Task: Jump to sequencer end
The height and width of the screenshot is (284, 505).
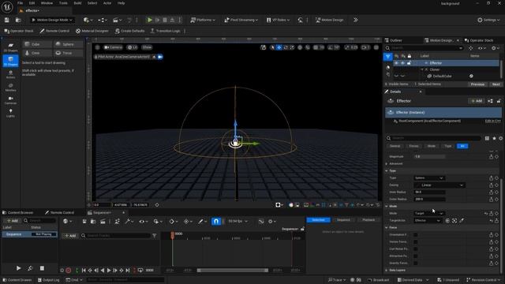Action: pyautogui.click(x=128, y=271)
